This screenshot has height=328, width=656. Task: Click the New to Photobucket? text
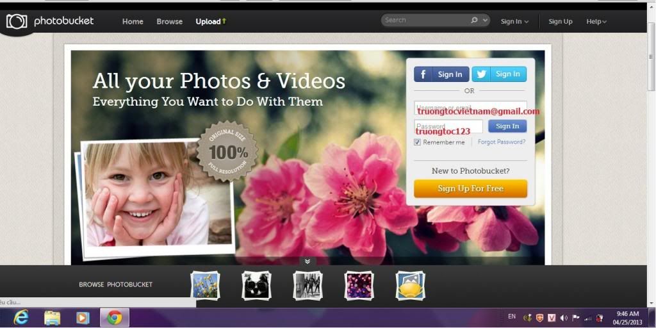(471, 170)
